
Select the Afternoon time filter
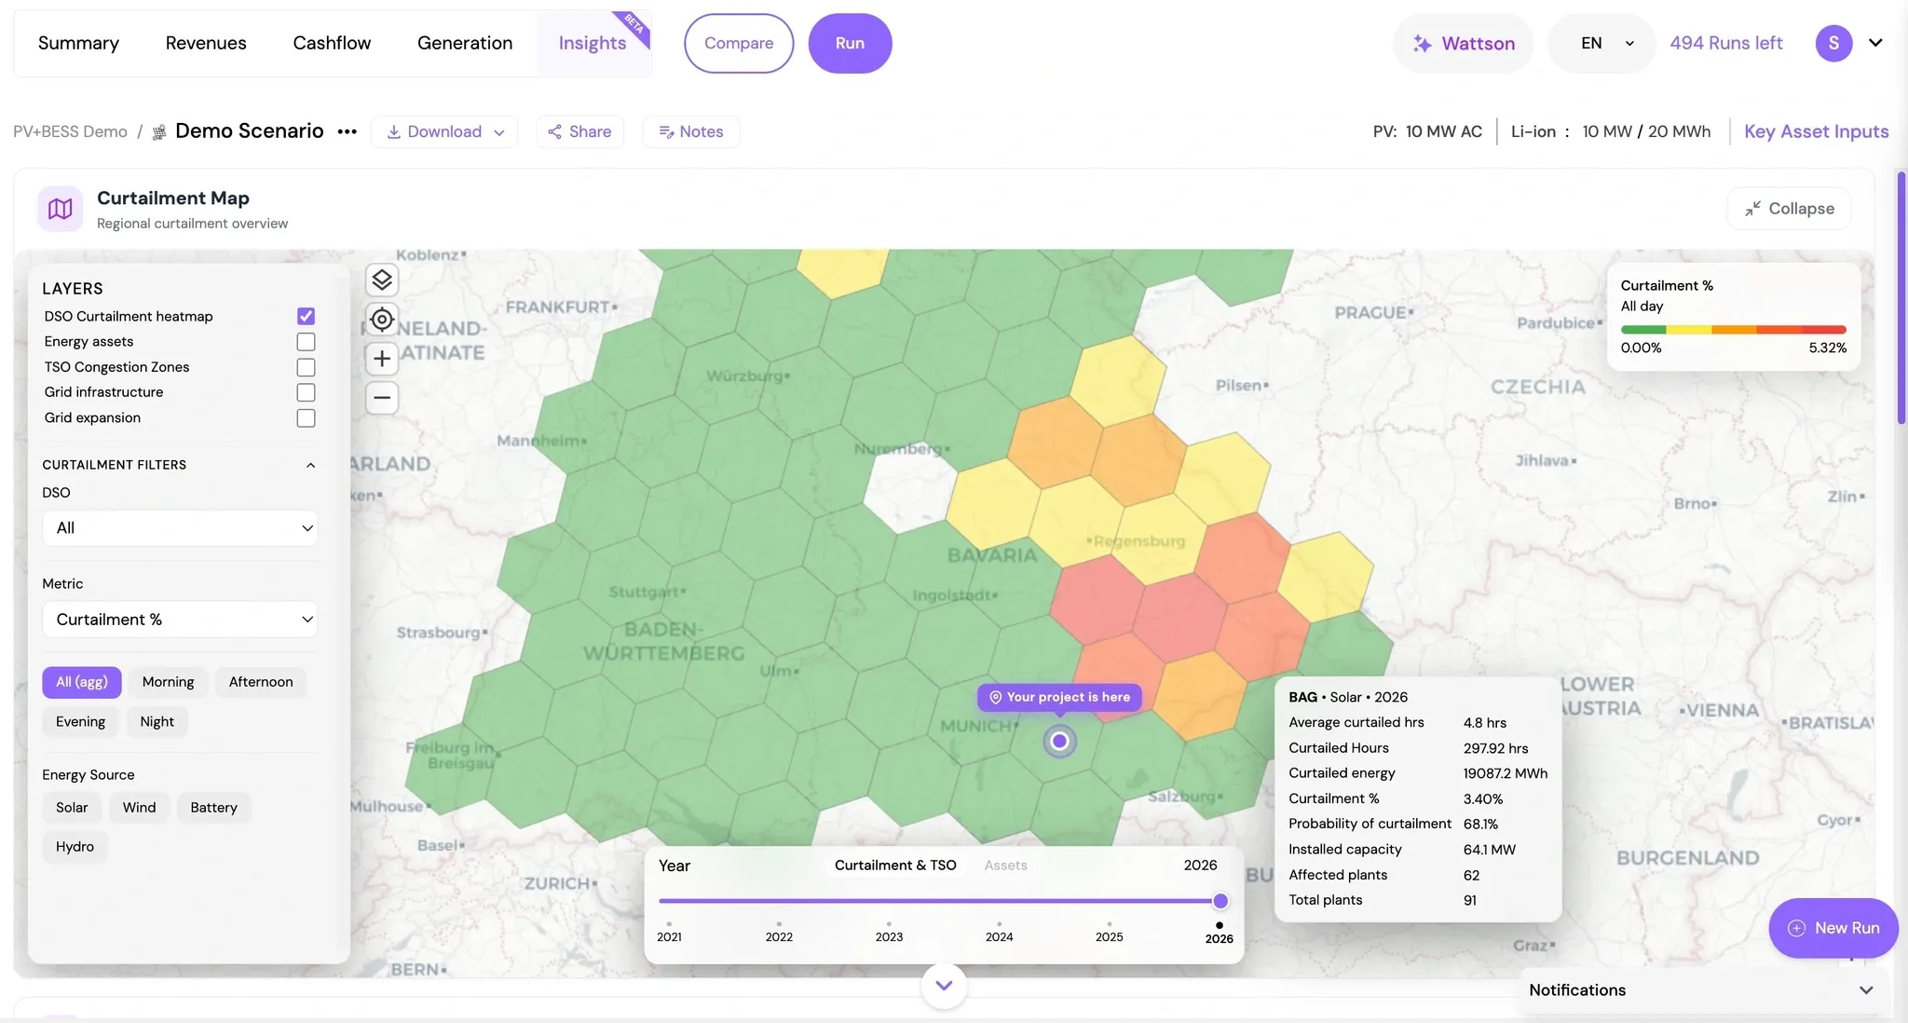point(261,682)
